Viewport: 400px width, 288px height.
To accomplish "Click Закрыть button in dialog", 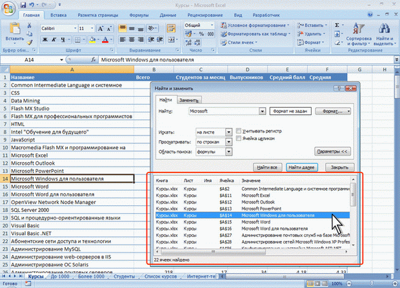I will (339, 167).
